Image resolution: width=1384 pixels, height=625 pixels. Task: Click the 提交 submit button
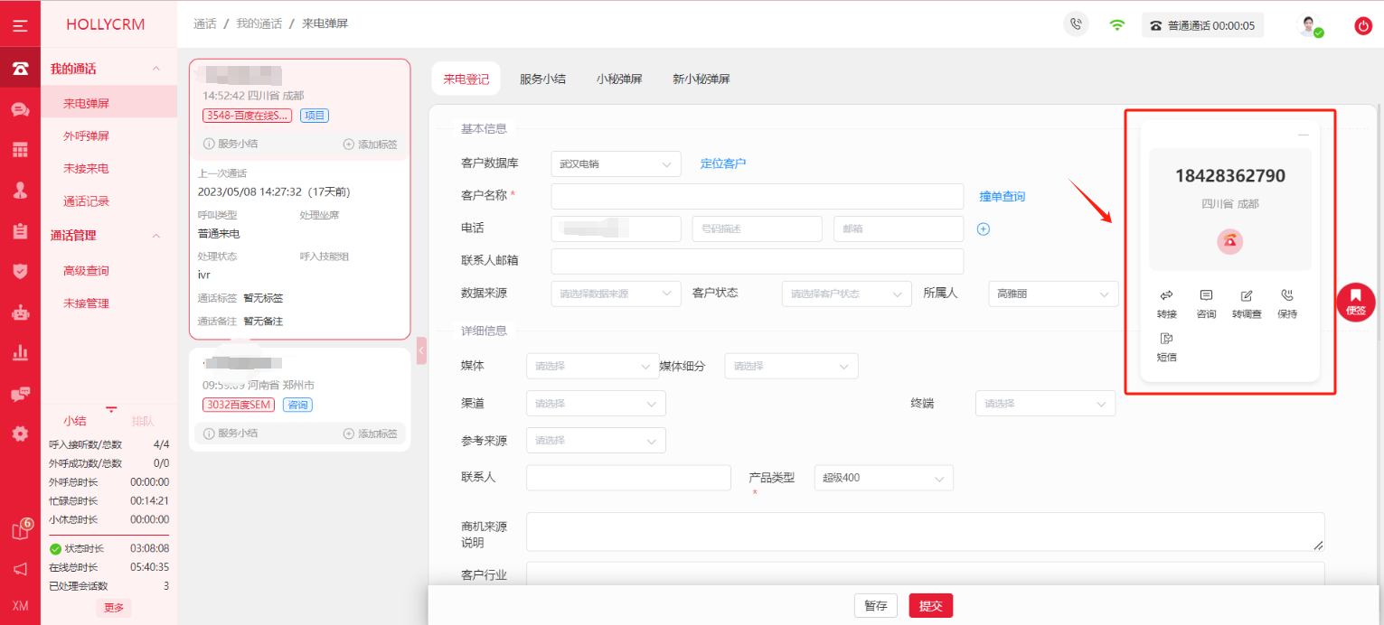click(931, 605)
